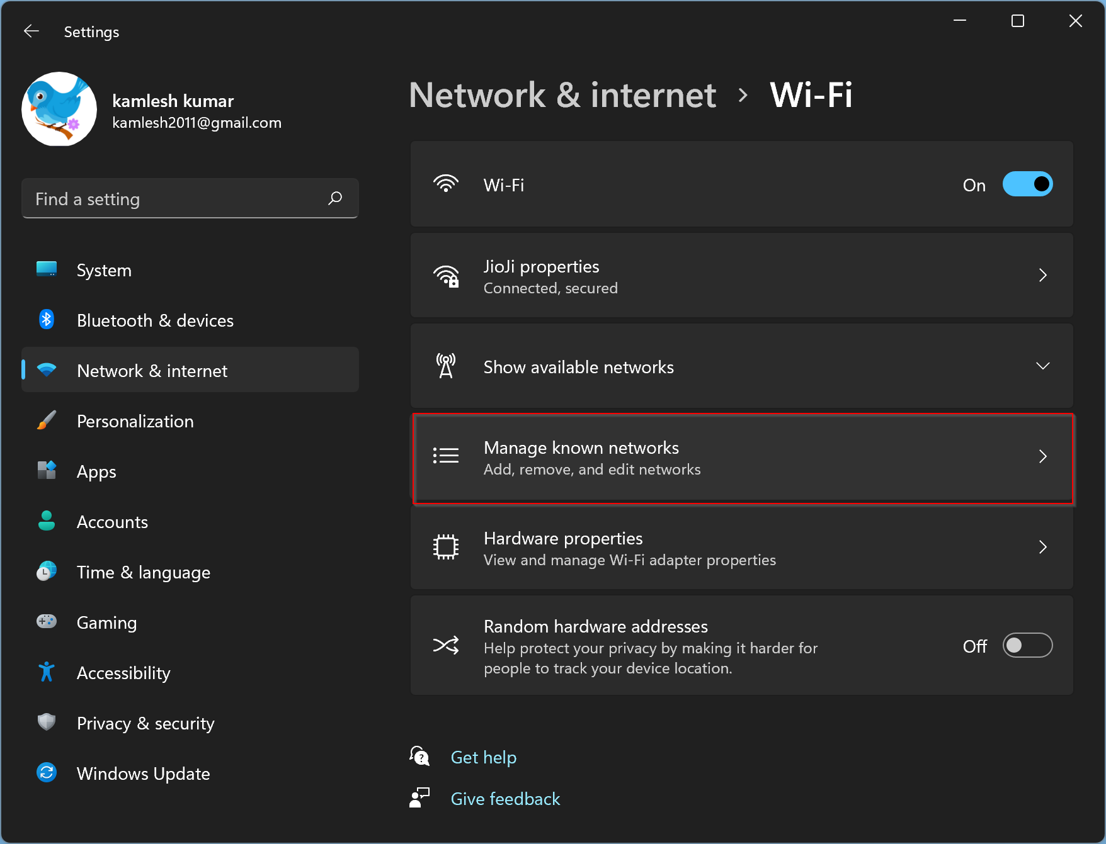Expand Show available networks chevron
The height and width of the screenshot is (844, 1106).
(1043, 366)
